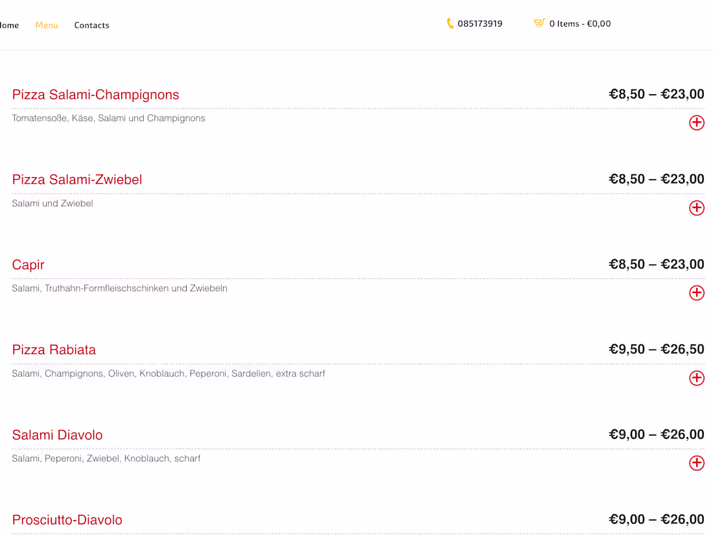Viewport: 713px width, 535px height.
Task: Click the Pizza Rabiata price range €9,50 – €26,50
Action: click(656, 350)
